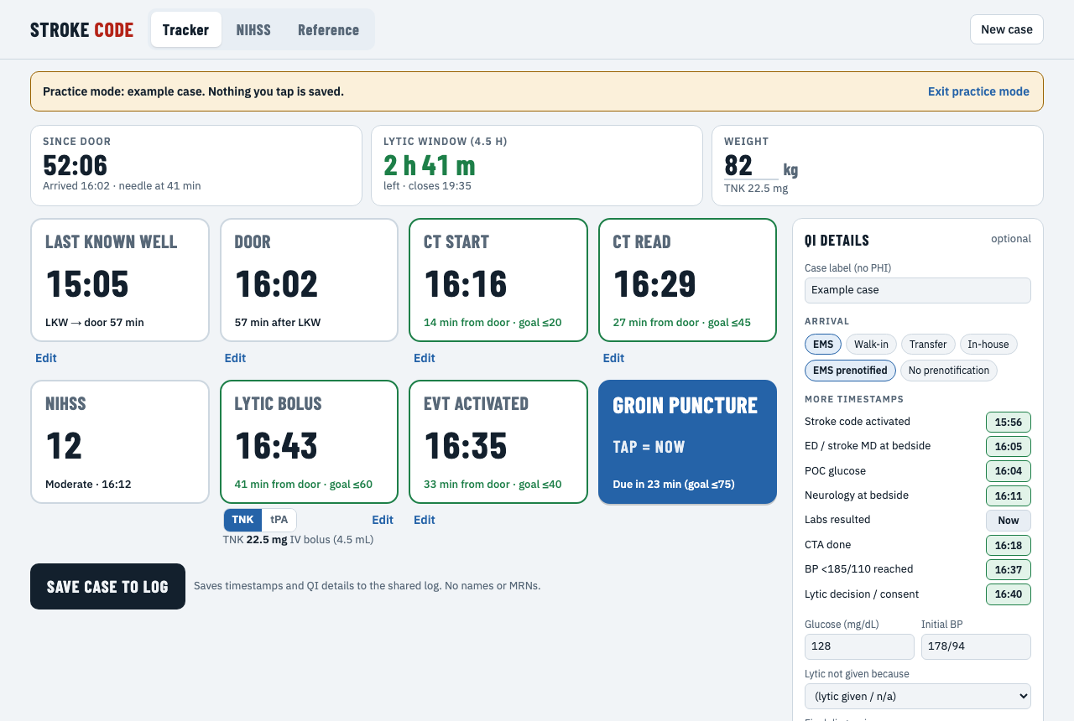Click BP <185/110 reached time 16:37
The image size is (1074, 721).
click(x=1008, y=570)
